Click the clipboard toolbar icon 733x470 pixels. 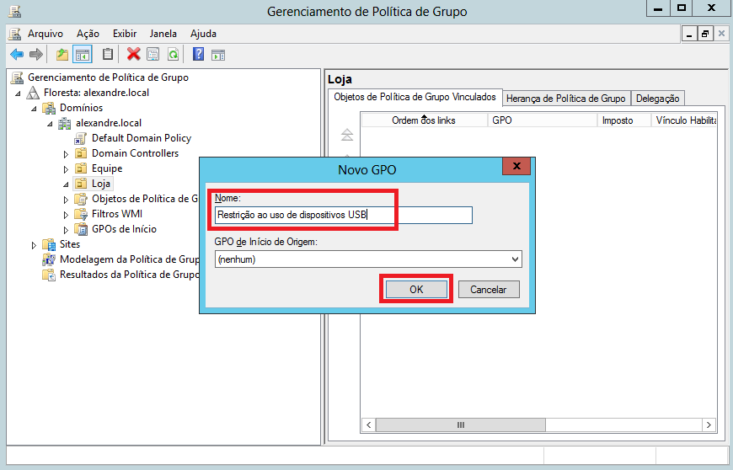(108, 55)
